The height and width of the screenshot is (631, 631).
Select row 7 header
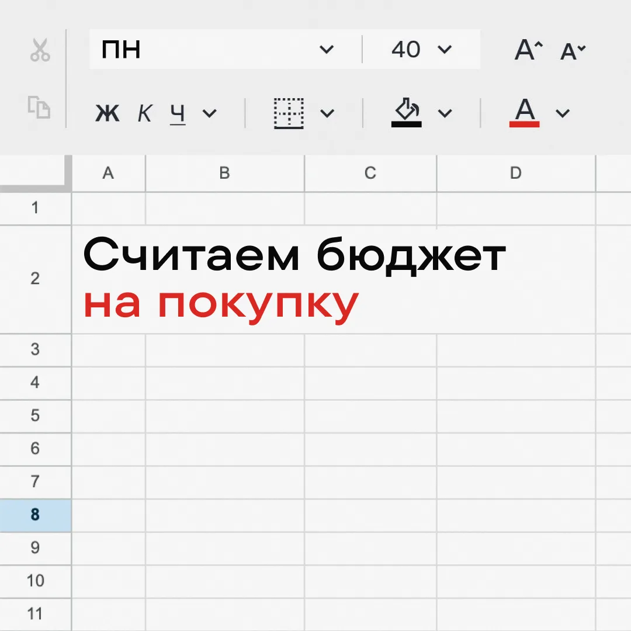(x=36, y=482)
